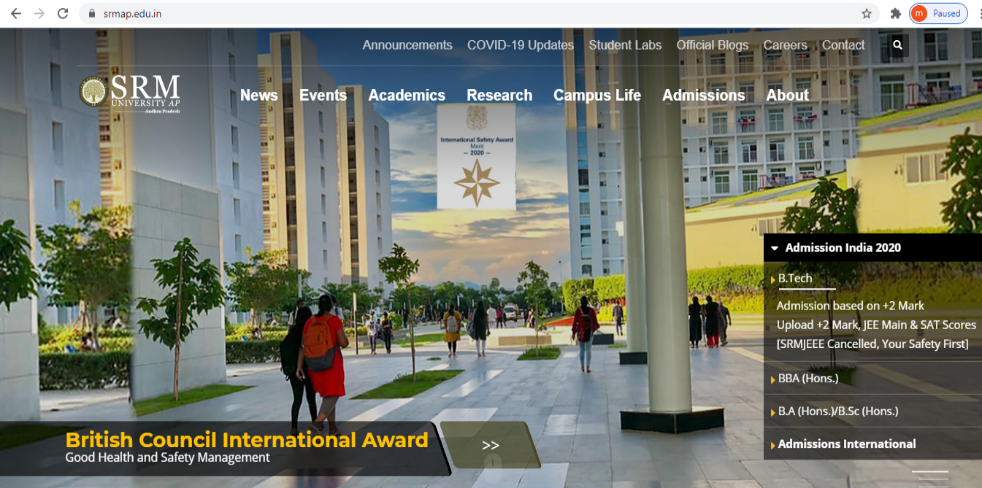Click 'Admission based on +2 Mark' text
The width and height of the screenshot is (982, 488).
click(850, 306)
